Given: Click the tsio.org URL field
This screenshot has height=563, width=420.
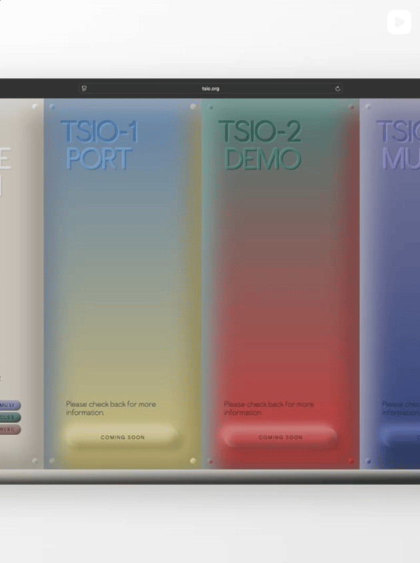Looking at the screenshot, I should [211, 89].
